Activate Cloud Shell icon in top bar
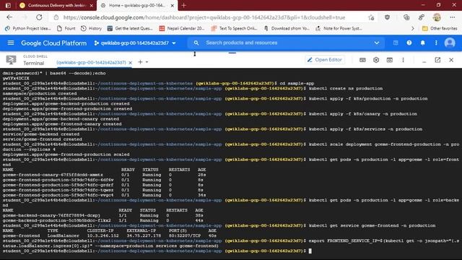 pos(396,43)
